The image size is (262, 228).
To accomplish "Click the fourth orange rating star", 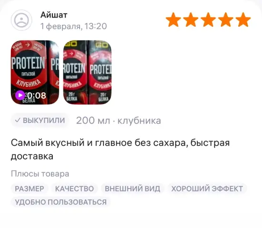I will point(226,19).
